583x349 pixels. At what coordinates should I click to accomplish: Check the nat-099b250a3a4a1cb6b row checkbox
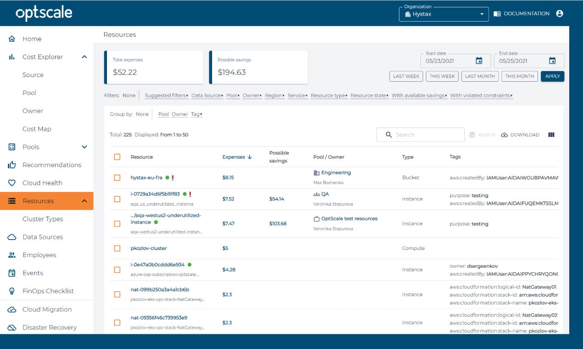click(117, 295)
